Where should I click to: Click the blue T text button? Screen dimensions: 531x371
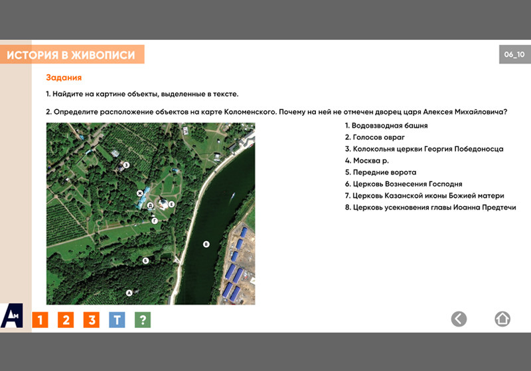click(x=117, y=320)
